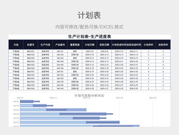
Task: Select the 分组 column header
Action: (16, 45)
